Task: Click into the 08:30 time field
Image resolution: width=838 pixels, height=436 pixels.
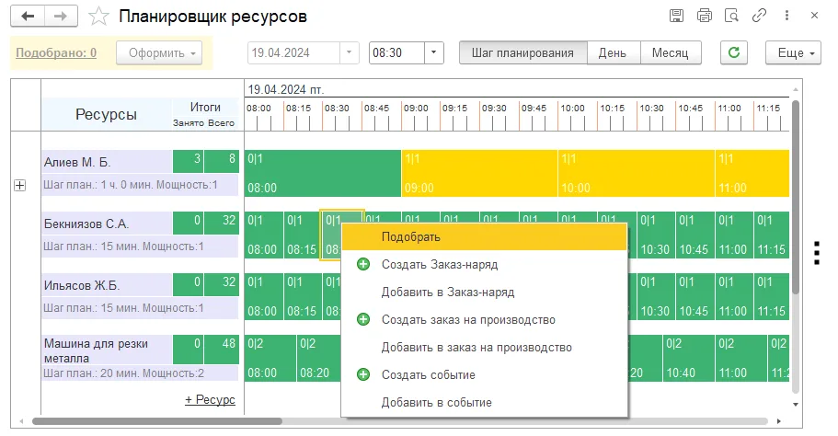Action: pyautogui.click(x=396, y=52)
